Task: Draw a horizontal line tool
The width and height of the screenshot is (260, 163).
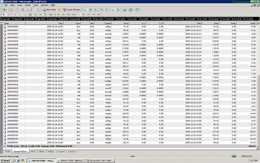Action: (x=20, y=15)
